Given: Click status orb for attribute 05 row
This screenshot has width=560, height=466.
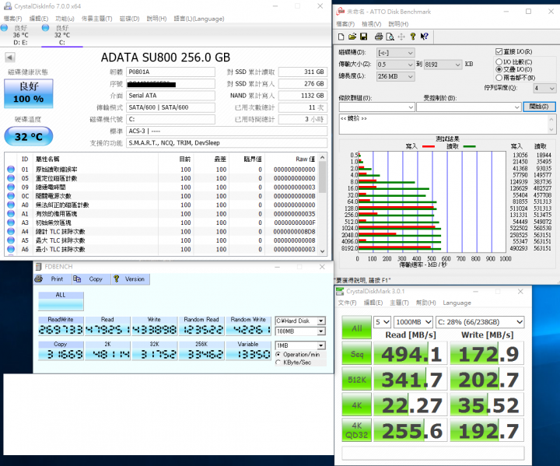Looking at the screenshot, I should click(11, 178).
